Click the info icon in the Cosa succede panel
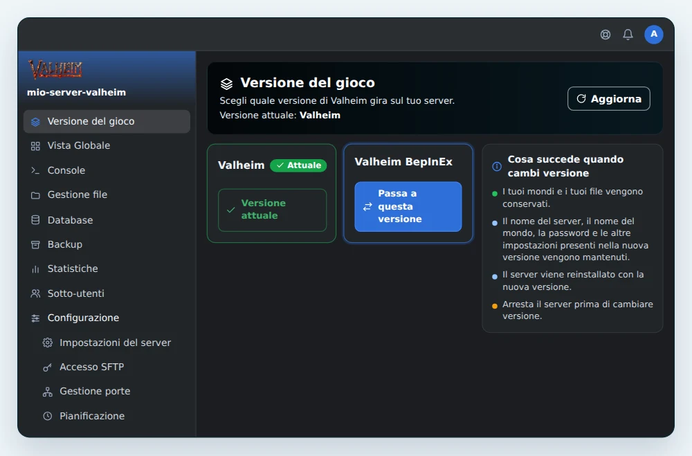The width and height of the screenshot is (692, 456). [497, 167]
